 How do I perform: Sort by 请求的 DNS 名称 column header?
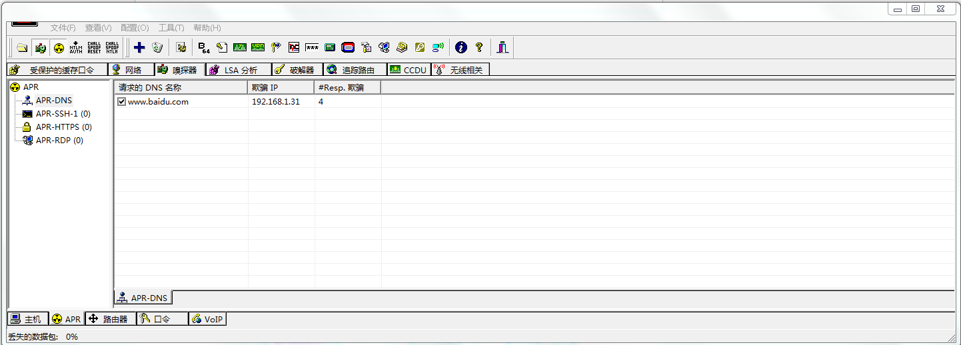(181, 88)
